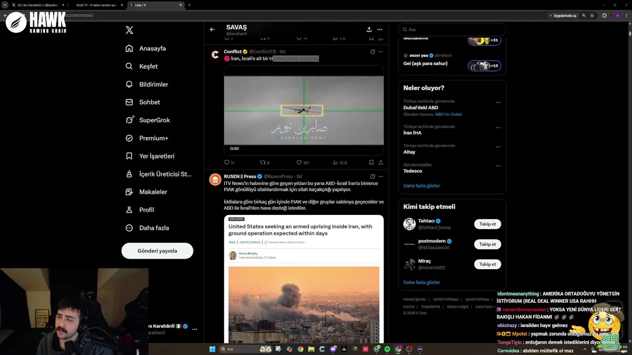Image resolution: width=632 pixels, height=355 pixels.
Task: Follow postmodern with Takip et
Action: tap(487, 244)
